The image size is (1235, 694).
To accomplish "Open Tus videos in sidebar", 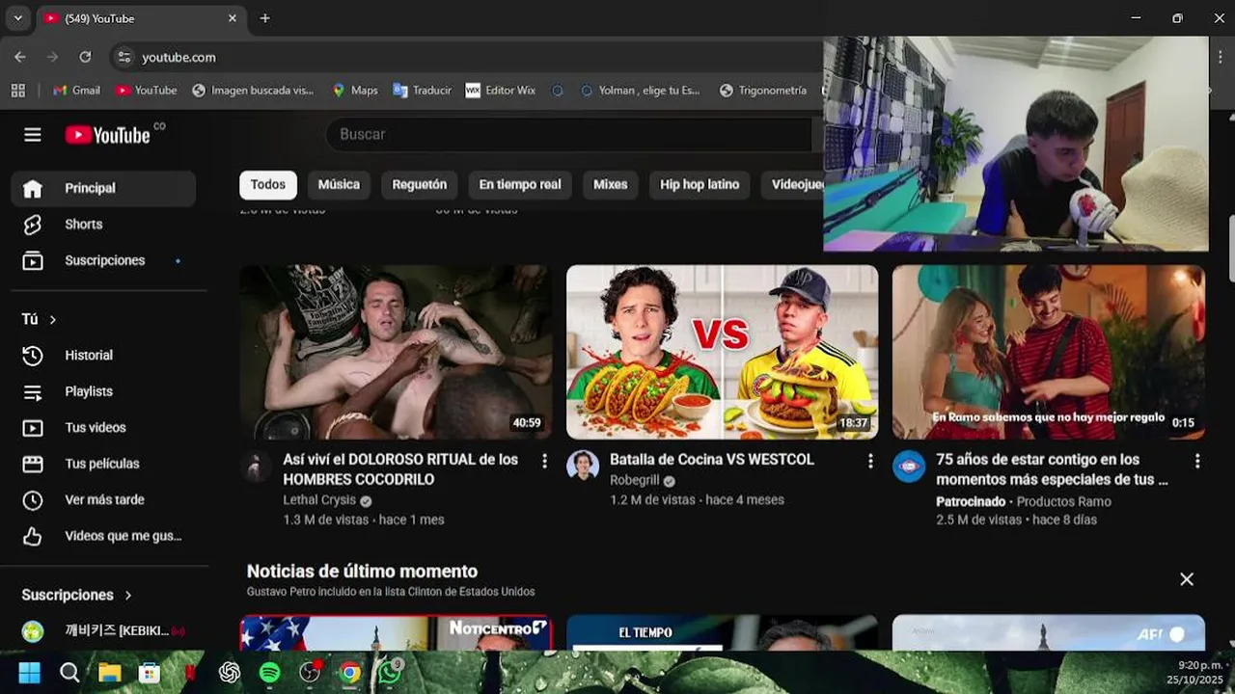I will 103,427.
